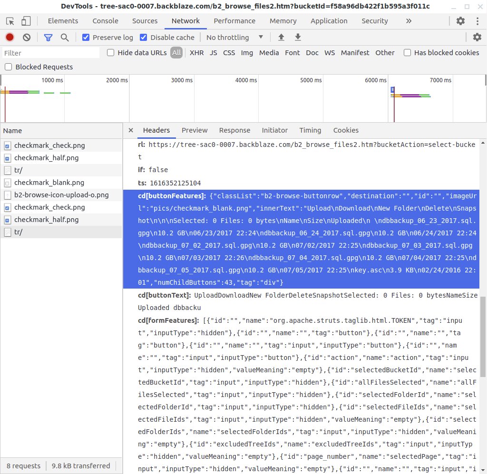Filter requests by Manifest
This screenshot has width=487, height=474.
[355, 53]
